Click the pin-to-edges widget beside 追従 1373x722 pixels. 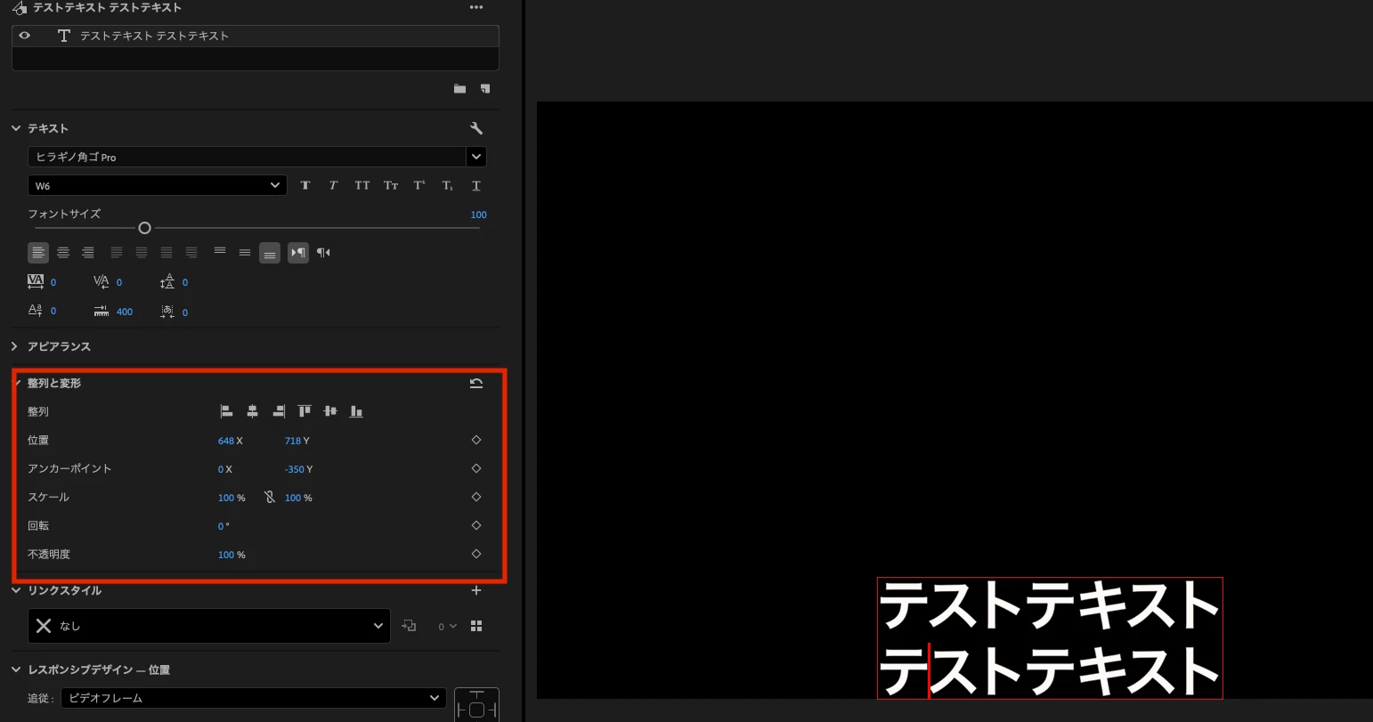click(476, 705)
